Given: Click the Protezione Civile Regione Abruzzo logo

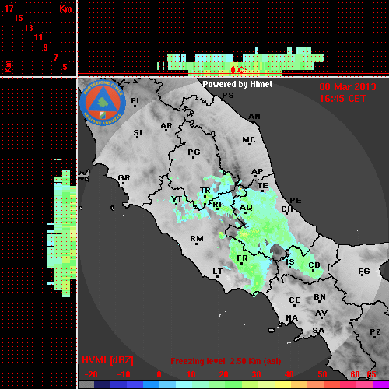Looking at the screenshot, I should [x=103, y=103].
